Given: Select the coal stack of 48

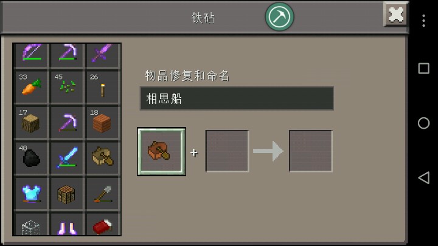Looking at the screenshot, I should pos(31,158).
